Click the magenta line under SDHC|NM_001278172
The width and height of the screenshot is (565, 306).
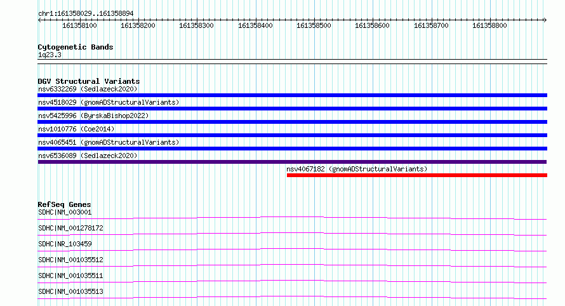point(292,234)
